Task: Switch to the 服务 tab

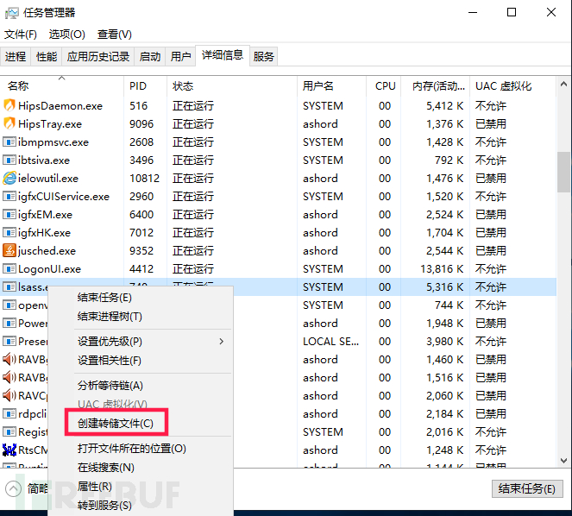Action: 263,57
